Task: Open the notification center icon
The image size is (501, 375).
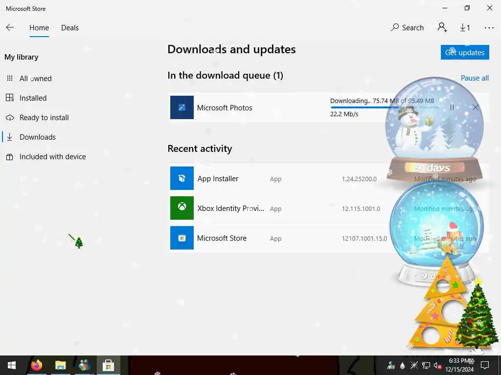Action: pyautogui.click(x=485, y=365)
